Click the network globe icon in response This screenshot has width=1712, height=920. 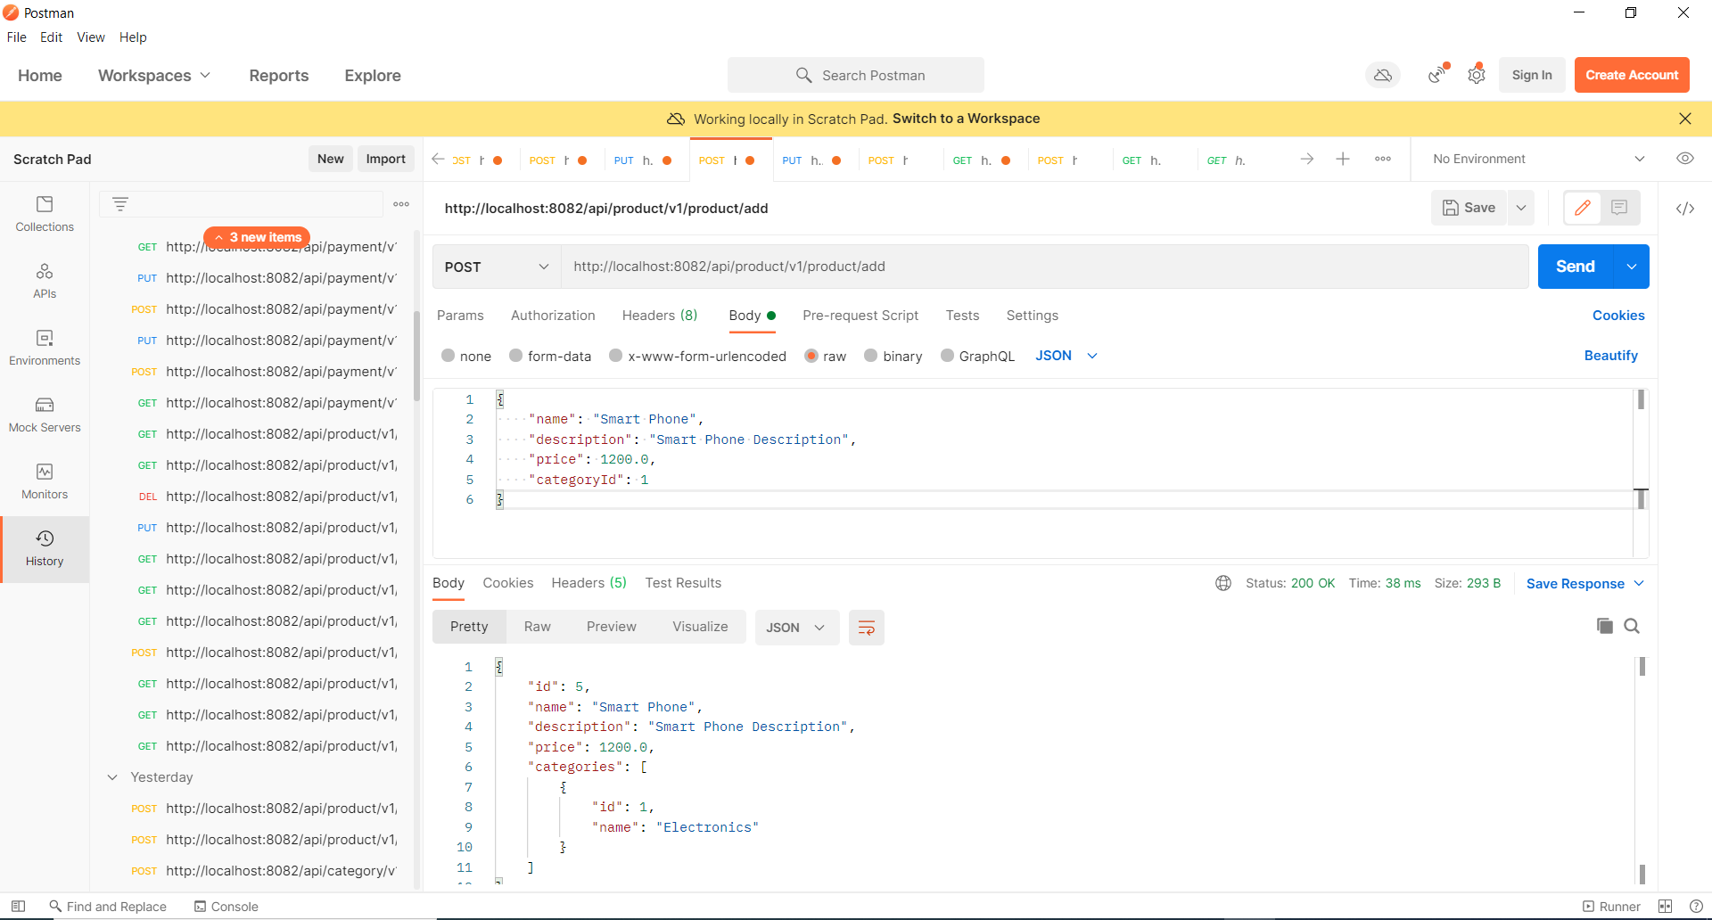[1223, 583]
